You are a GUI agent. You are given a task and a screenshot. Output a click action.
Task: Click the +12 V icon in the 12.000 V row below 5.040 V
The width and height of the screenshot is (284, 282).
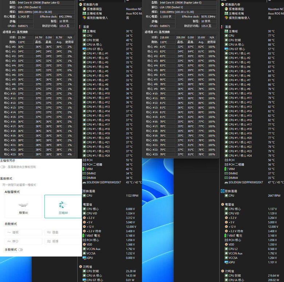[x=84, y=227]
